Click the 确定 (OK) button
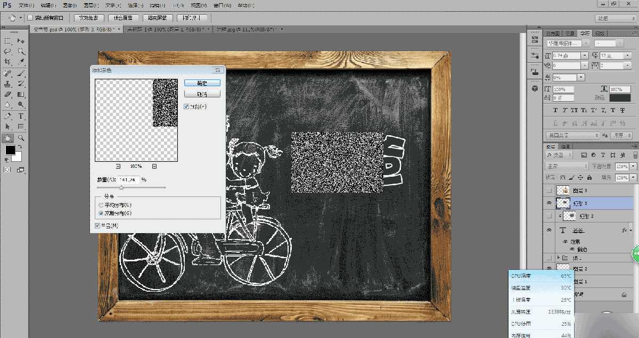The image size is (639, 338). pos(202,83)
